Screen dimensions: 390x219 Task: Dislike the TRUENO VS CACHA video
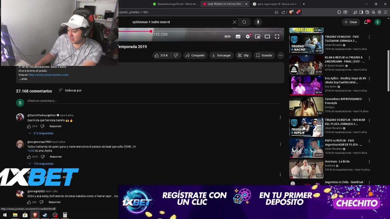pos(175,55)
